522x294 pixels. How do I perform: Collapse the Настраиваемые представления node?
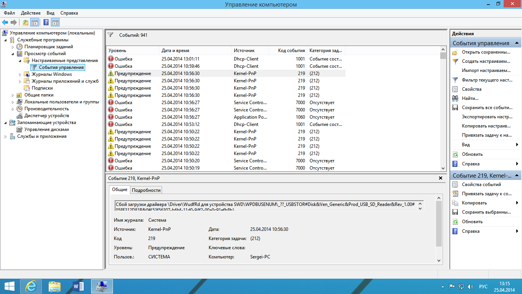(20, 60)
